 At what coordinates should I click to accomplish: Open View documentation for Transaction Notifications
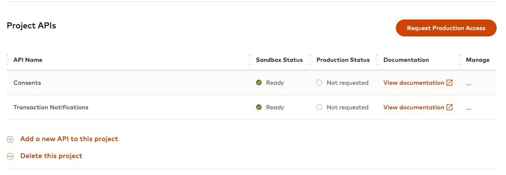[x=413, y=108]
